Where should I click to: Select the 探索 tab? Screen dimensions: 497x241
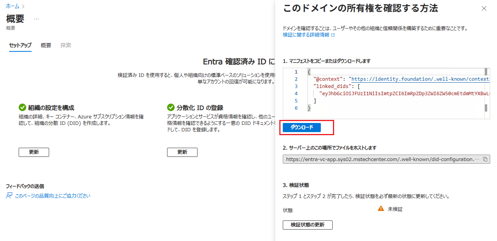[66, 45]
